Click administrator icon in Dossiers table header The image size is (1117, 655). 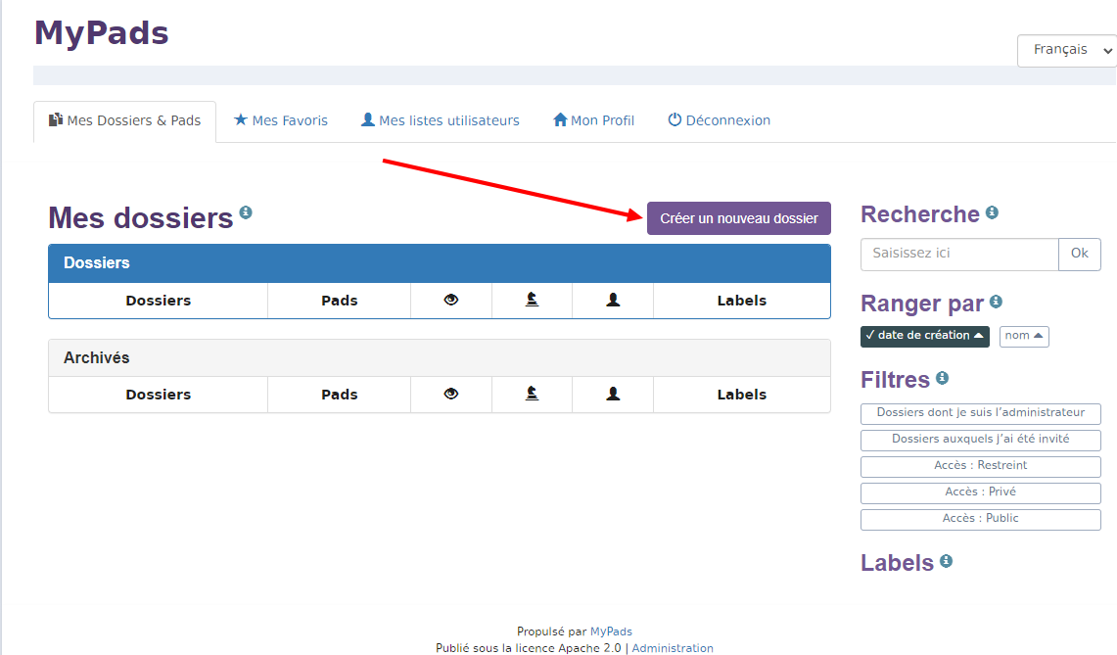coord(532,301)
